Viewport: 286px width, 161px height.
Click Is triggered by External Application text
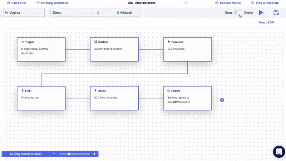point(35,51)
